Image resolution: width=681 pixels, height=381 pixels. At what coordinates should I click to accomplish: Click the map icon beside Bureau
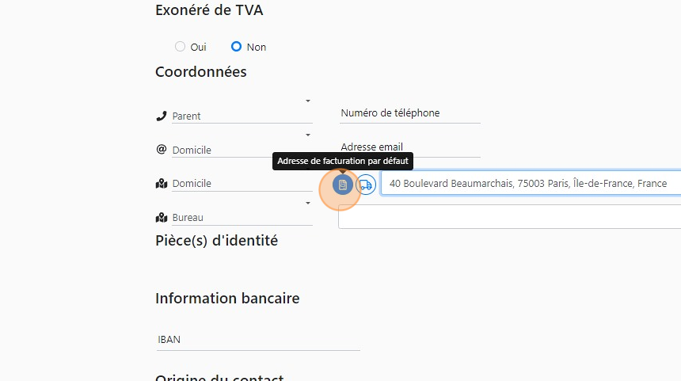(162, 218)
